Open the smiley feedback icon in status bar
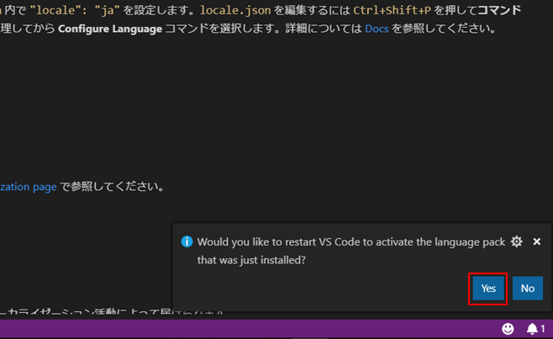This screenshot has height=339, width=553. point(508,328)
